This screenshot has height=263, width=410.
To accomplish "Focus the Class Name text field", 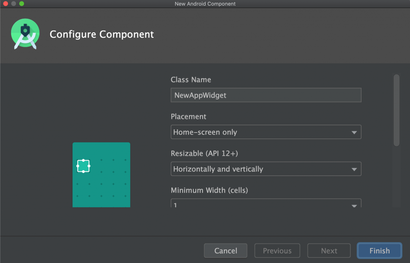I will (x=266, y=95).
